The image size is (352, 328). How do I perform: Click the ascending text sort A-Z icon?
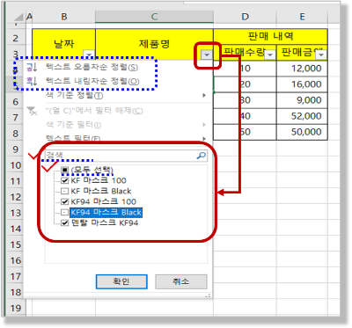(x=31, y=67)
